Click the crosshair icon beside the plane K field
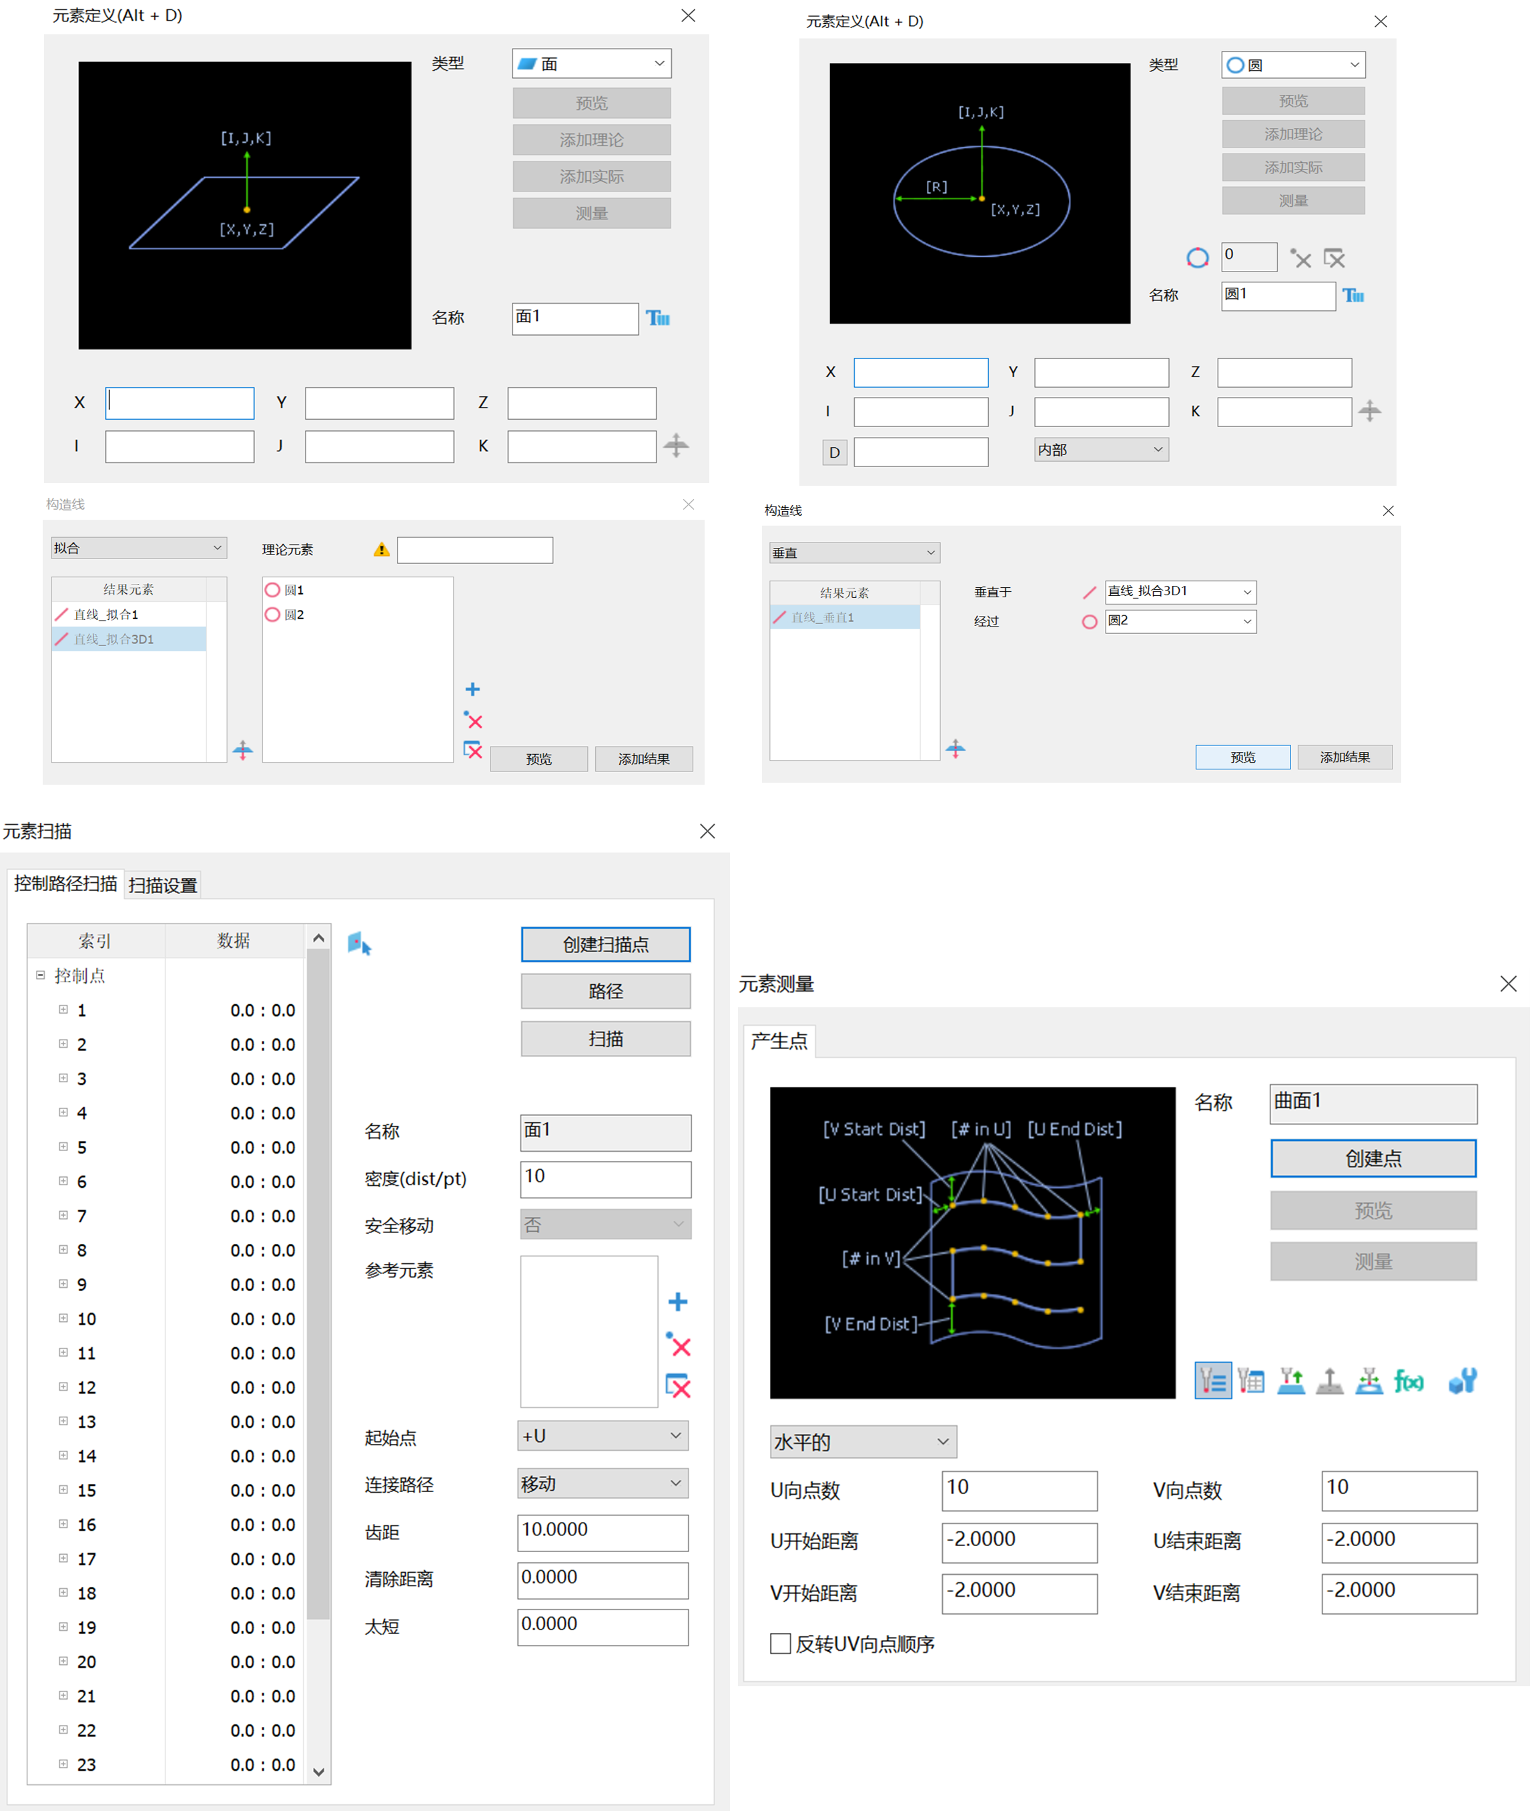Image resolution: width=1530 pixels, height=1811 pixels. coord(676,446)
